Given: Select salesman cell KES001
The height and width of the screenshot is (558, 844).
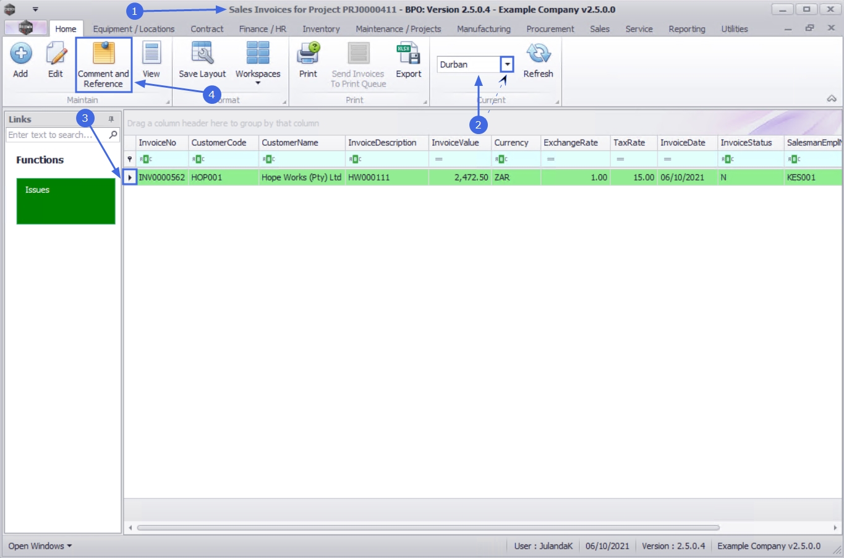Looking at the screenshot, I should point(812,177).
